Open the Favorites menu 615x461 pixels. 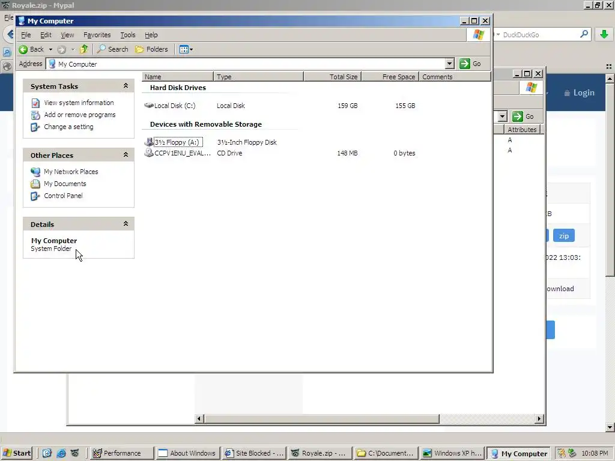(x=97, y=35)
